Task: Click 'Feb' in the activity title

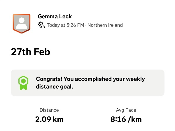Action: [x=42, y=52]
